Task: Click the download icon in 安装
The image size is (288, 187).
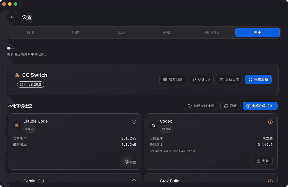Action: [258, 161]
